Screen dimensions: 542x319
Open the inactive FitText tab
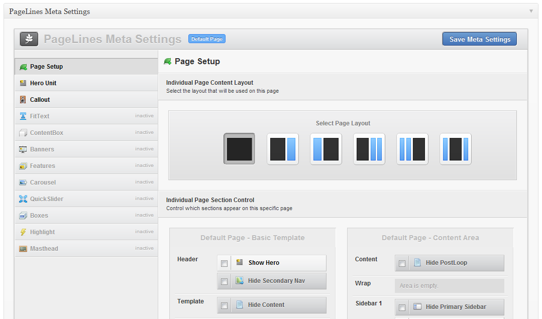tap(40, 116)
